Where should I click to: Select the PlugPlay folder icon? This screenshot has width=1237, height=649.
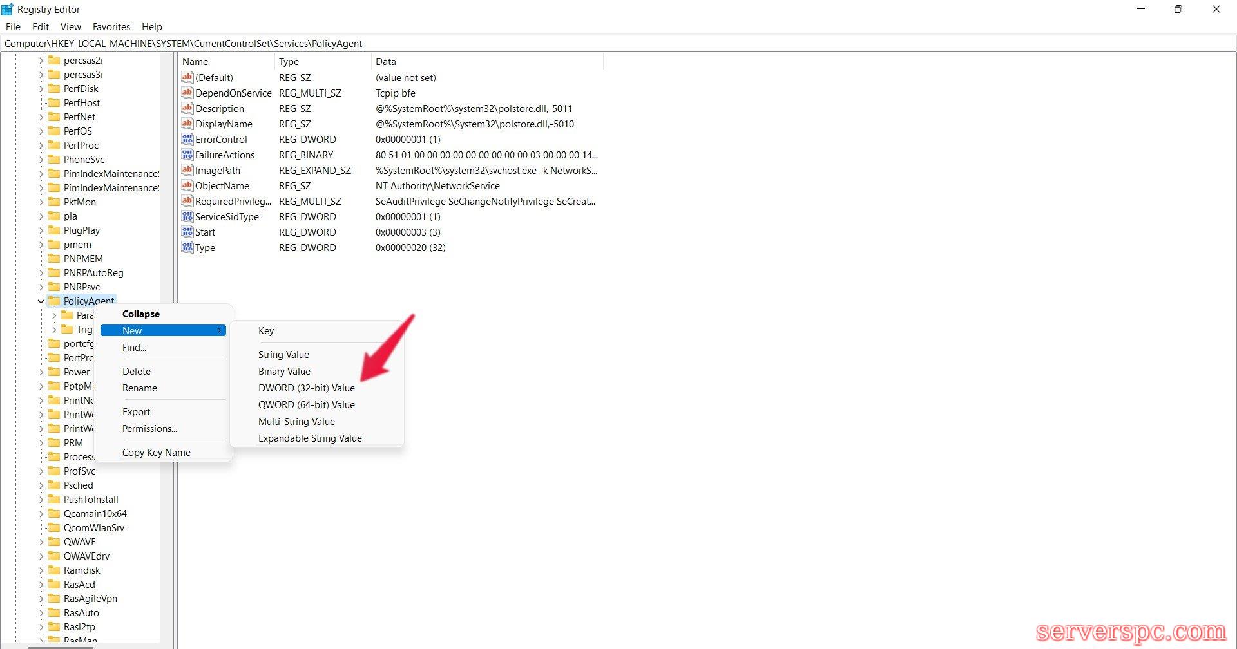click(54, 230)
